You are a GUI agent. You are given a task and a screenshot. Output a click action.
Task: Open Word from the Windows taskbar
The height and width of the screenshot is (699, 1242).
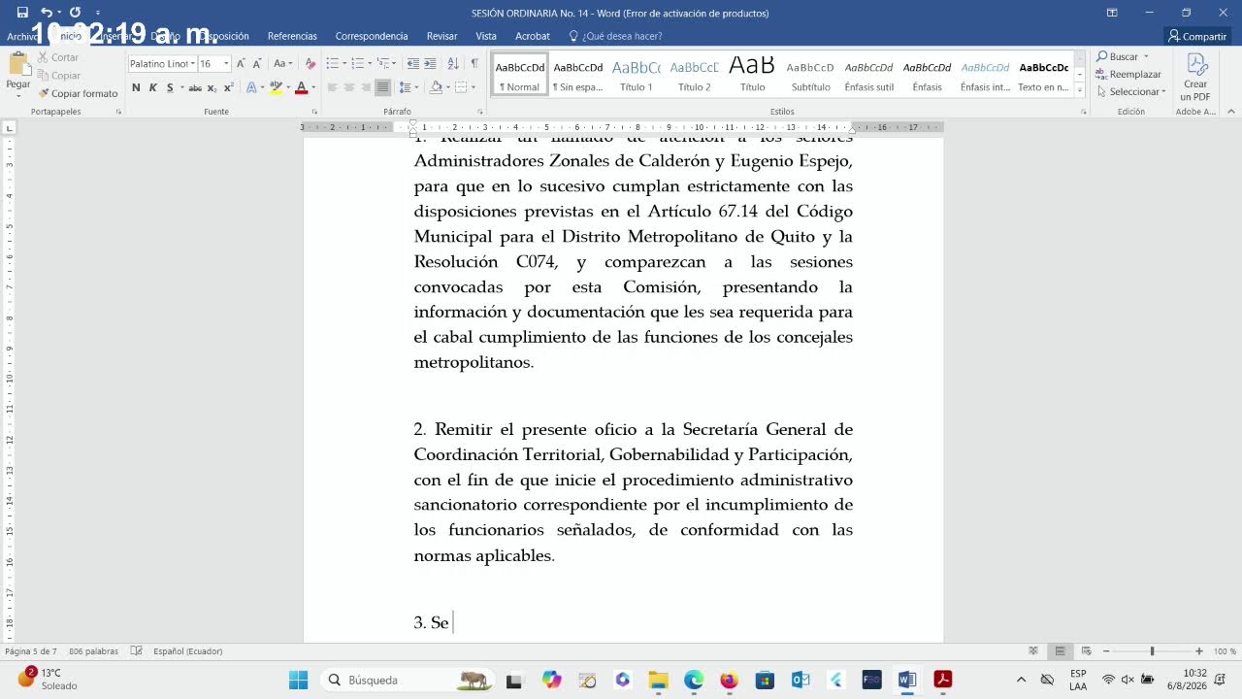click(x=906, y=680)
